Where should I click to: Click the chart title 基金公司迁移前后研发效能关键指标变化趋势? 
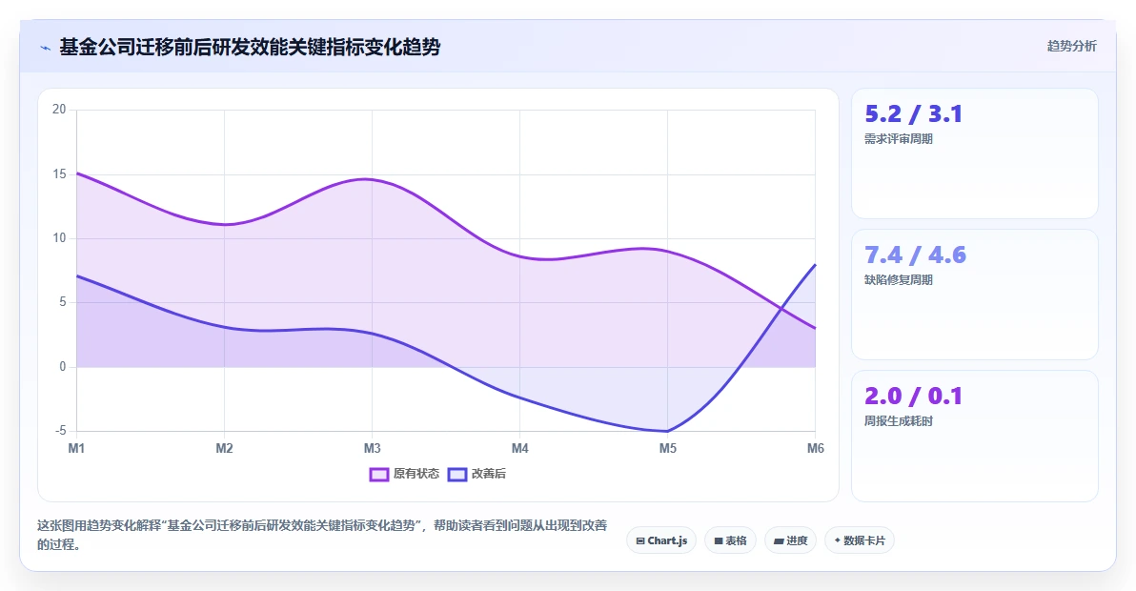pyautogui.click(x=250, y=47)
